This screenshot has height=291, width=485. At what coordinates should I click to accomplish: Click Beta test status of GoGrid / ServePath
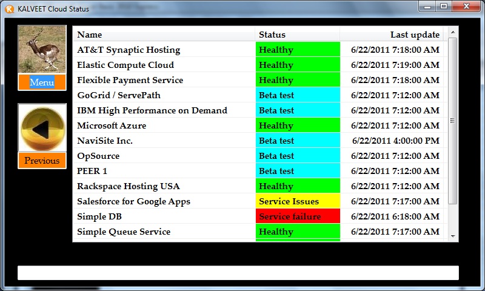298,95
